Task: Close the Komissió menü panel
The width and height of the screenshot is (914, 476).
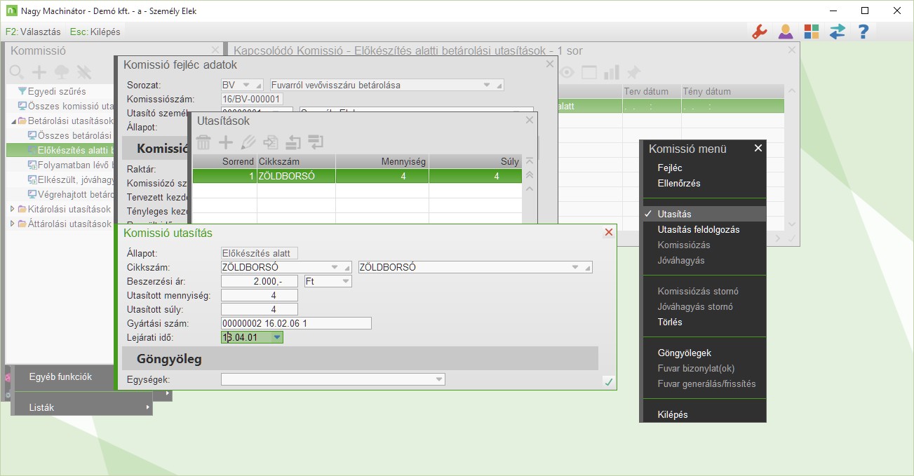Action: [758, 148]
